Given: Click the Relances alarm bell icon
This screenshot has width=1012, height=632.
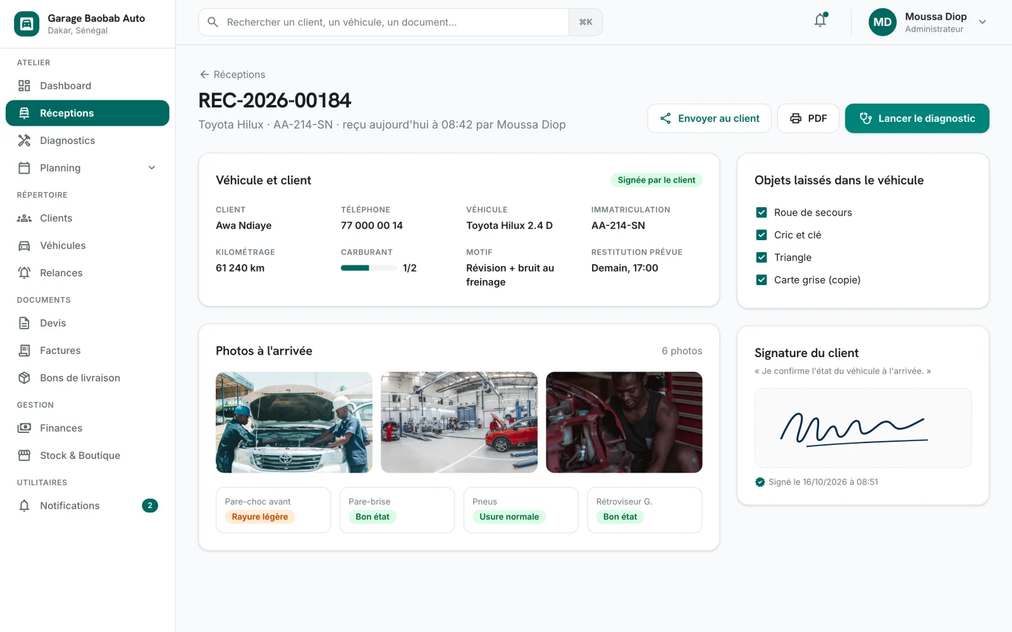Looking at the screenshot, I should (x=24, y=273).
